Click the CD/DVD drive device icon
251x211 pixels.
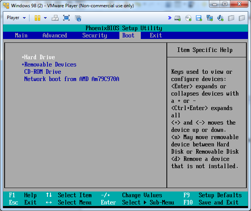[x=188, y=18]
